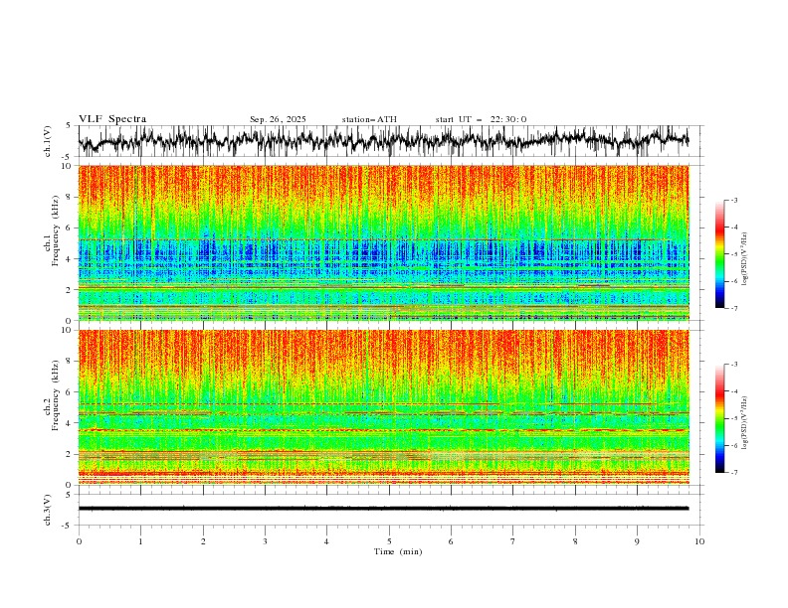
Task: Click the ch.2 spectrogram color scale bar
Action: [x=719, y=418]
